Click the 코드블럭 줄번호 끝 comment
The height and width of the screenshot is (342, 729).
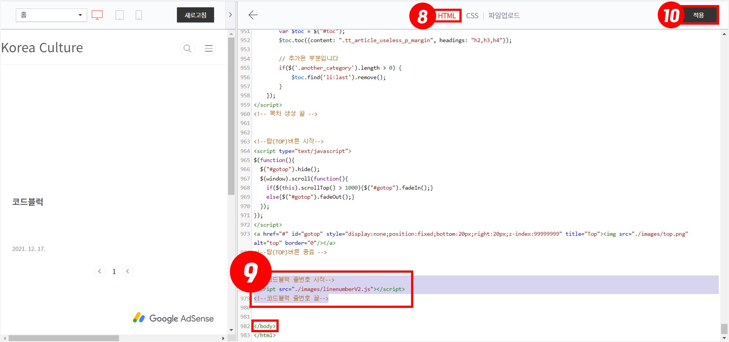[291, 298]
